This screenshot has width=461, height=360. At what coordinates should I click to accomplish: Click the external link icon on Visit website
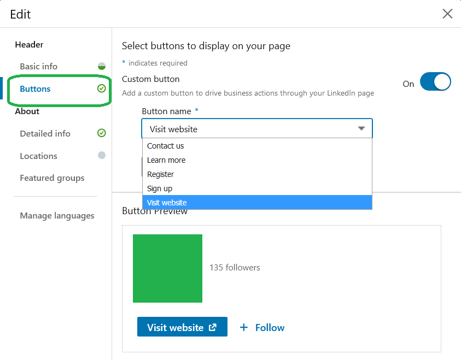click(213, 327)
